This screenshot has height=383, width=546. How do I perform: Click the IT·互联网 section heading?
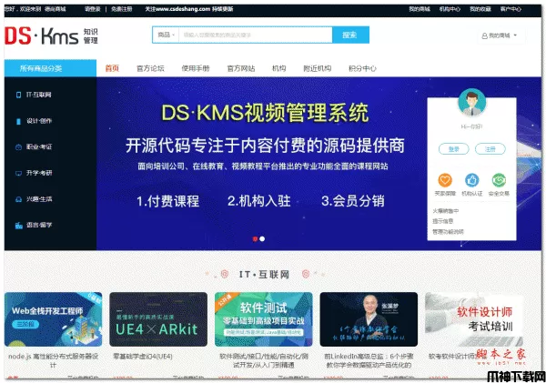264,275
